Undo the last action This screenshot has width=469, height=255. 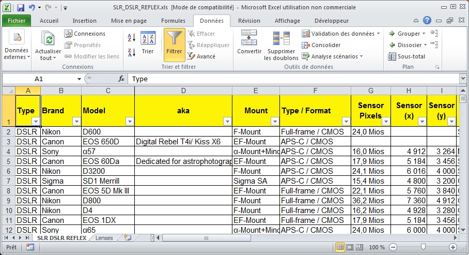(32, 7)
